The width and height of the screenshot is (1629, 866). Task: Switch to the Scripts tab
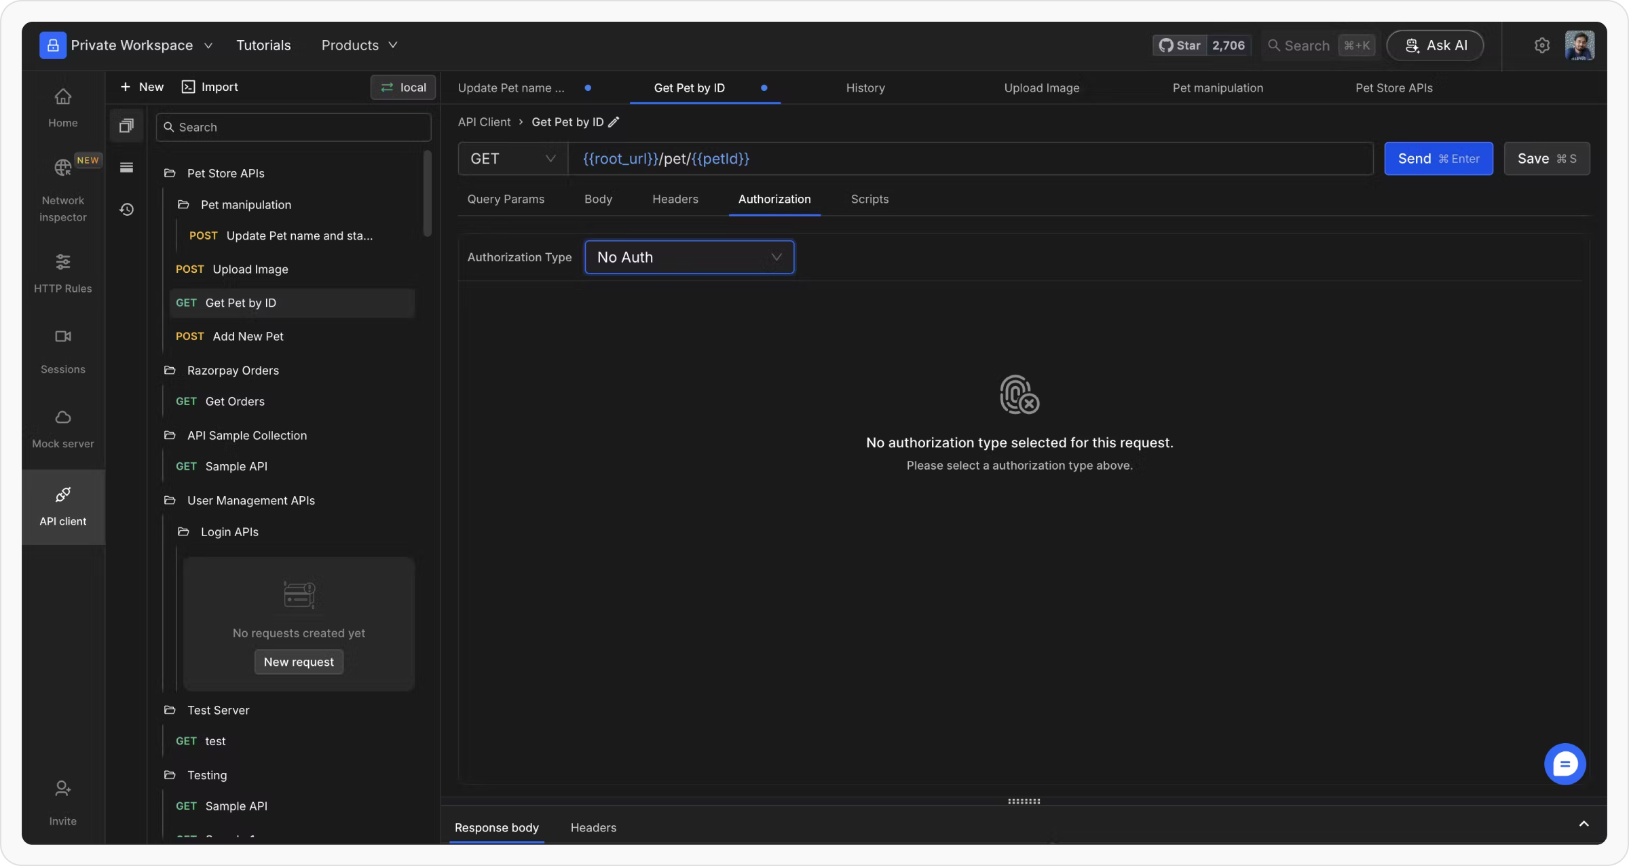point(869,199)
